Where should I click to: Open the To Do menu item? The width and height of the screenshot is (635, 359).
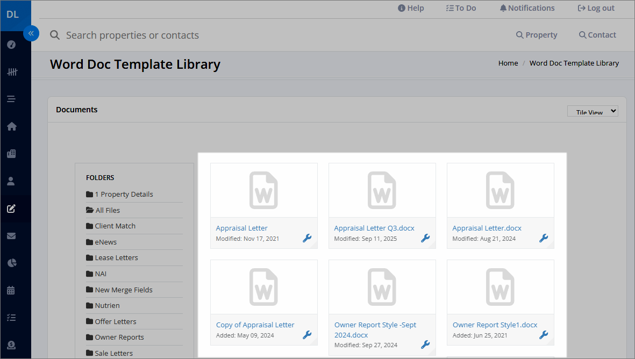(461, 8)
